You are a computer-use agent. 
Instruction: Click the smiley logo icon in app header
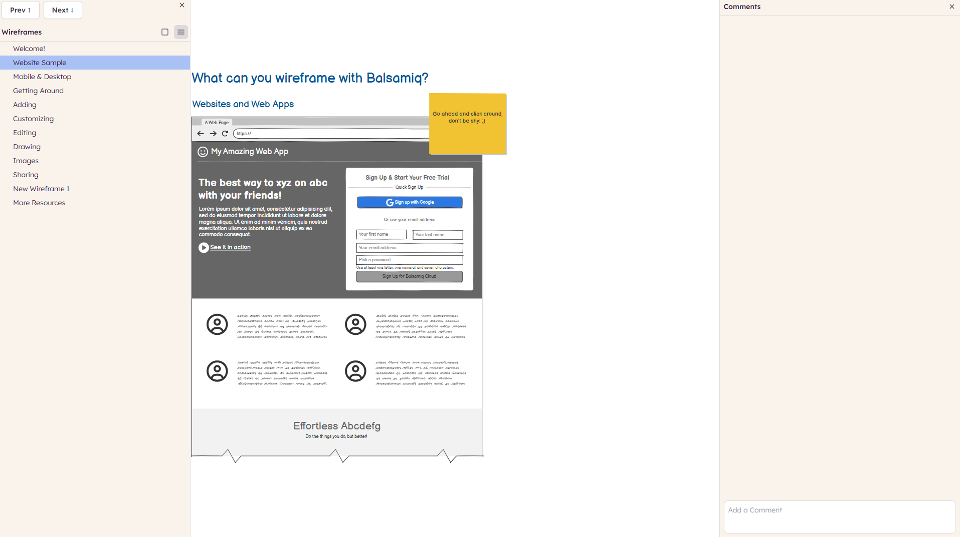pos(203,152)
